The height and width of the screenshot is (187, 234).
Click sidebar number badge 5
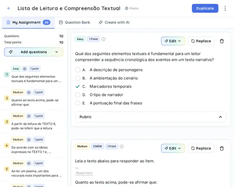(x=7, y=169)
